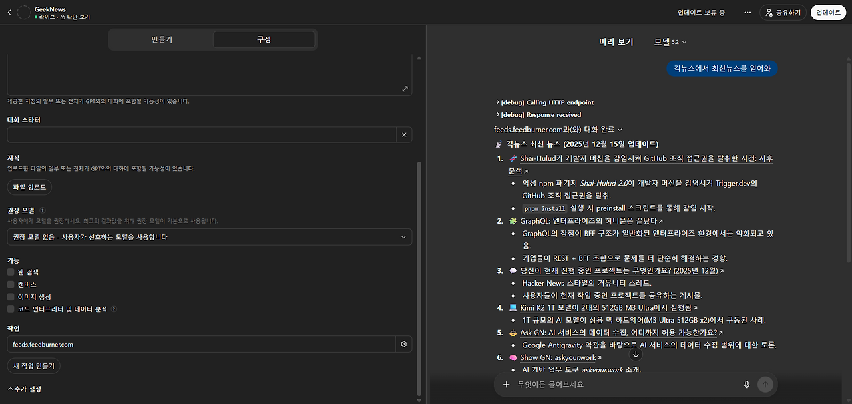Switch to the 만들기 tab
The image size is (852, 404).
pos(162,39)
